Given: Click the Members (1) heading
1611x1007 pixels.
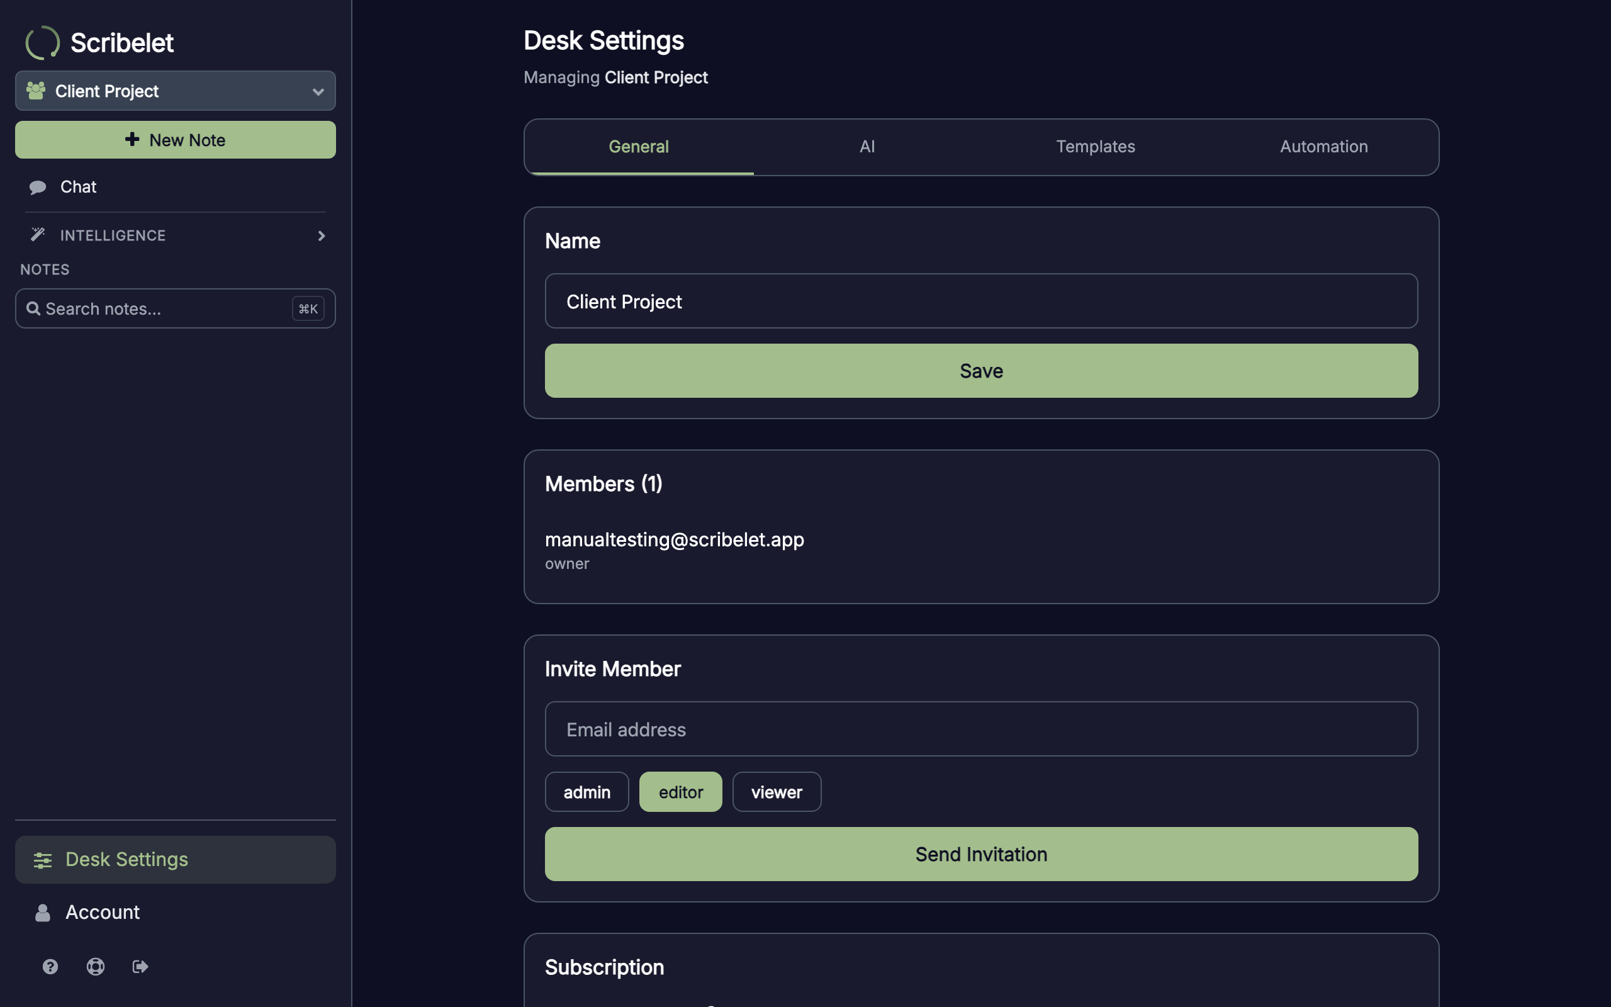Looking at the screenshot, I should (603, 484).
